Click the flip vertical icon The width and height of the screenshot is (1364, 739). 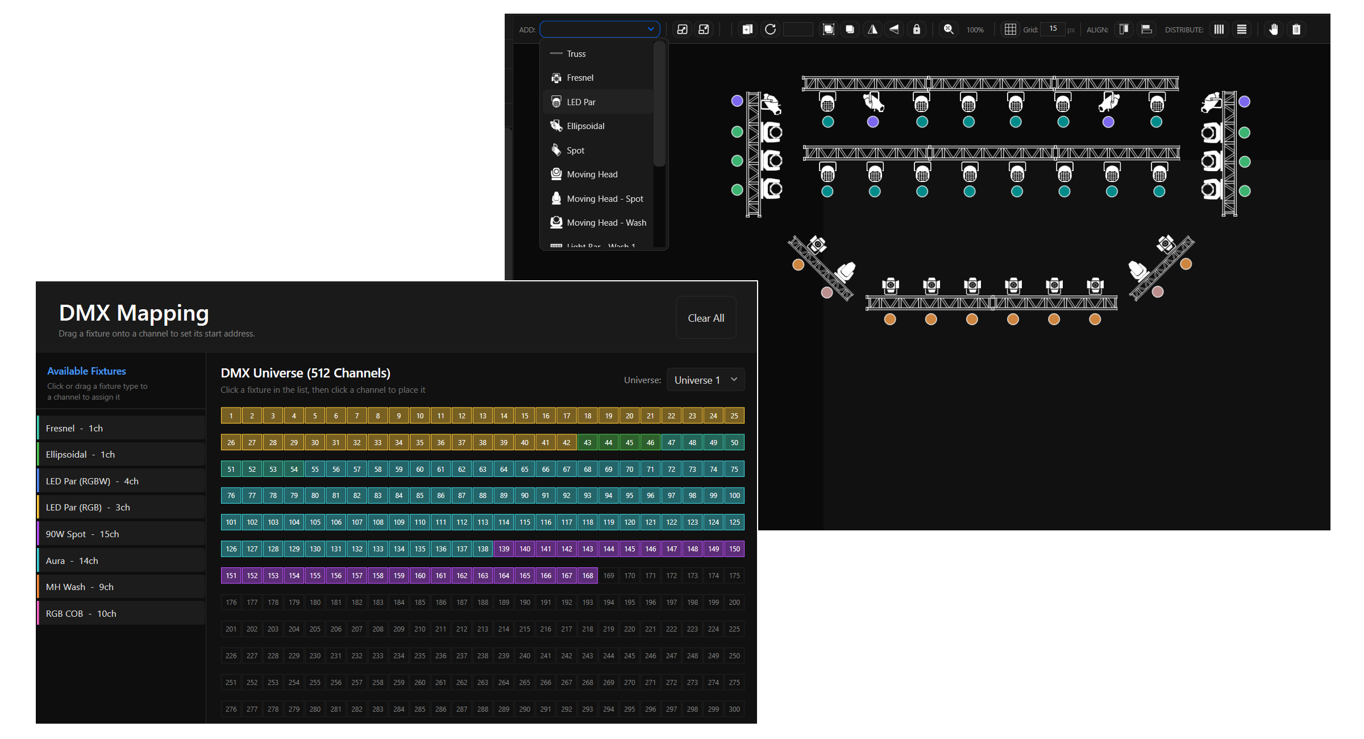[x=894, y=30]
